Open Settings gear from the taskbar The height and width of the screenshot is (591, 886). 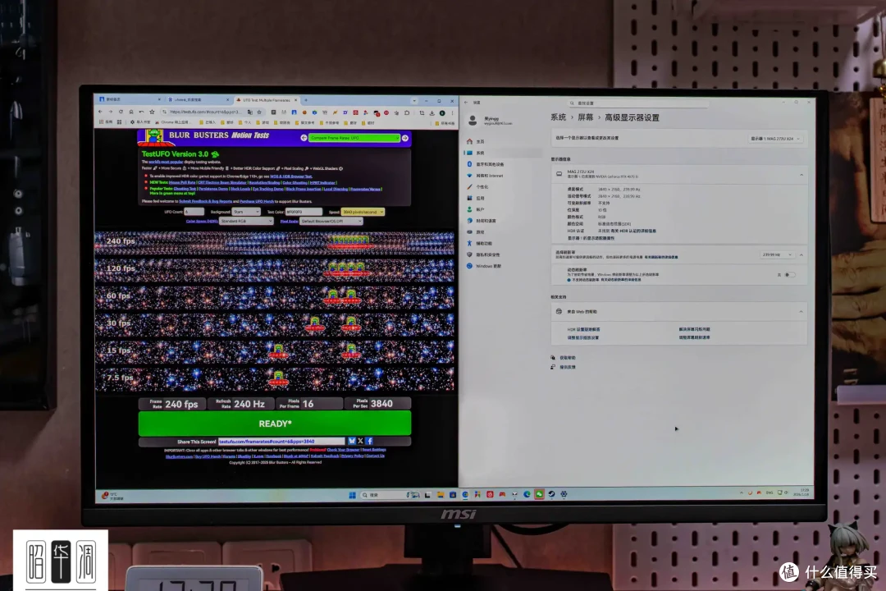(x=564, y=494)
